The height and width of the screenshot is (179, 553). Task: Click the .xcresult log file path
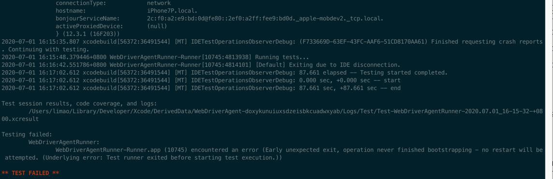coord(272,115)
